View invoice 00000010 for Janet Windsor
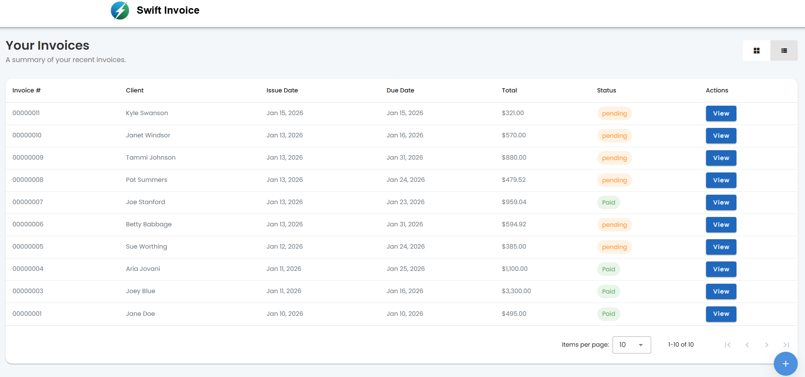The height and width of the screenshot is (377, 805). pyautogui.click(x=721, y=136)
